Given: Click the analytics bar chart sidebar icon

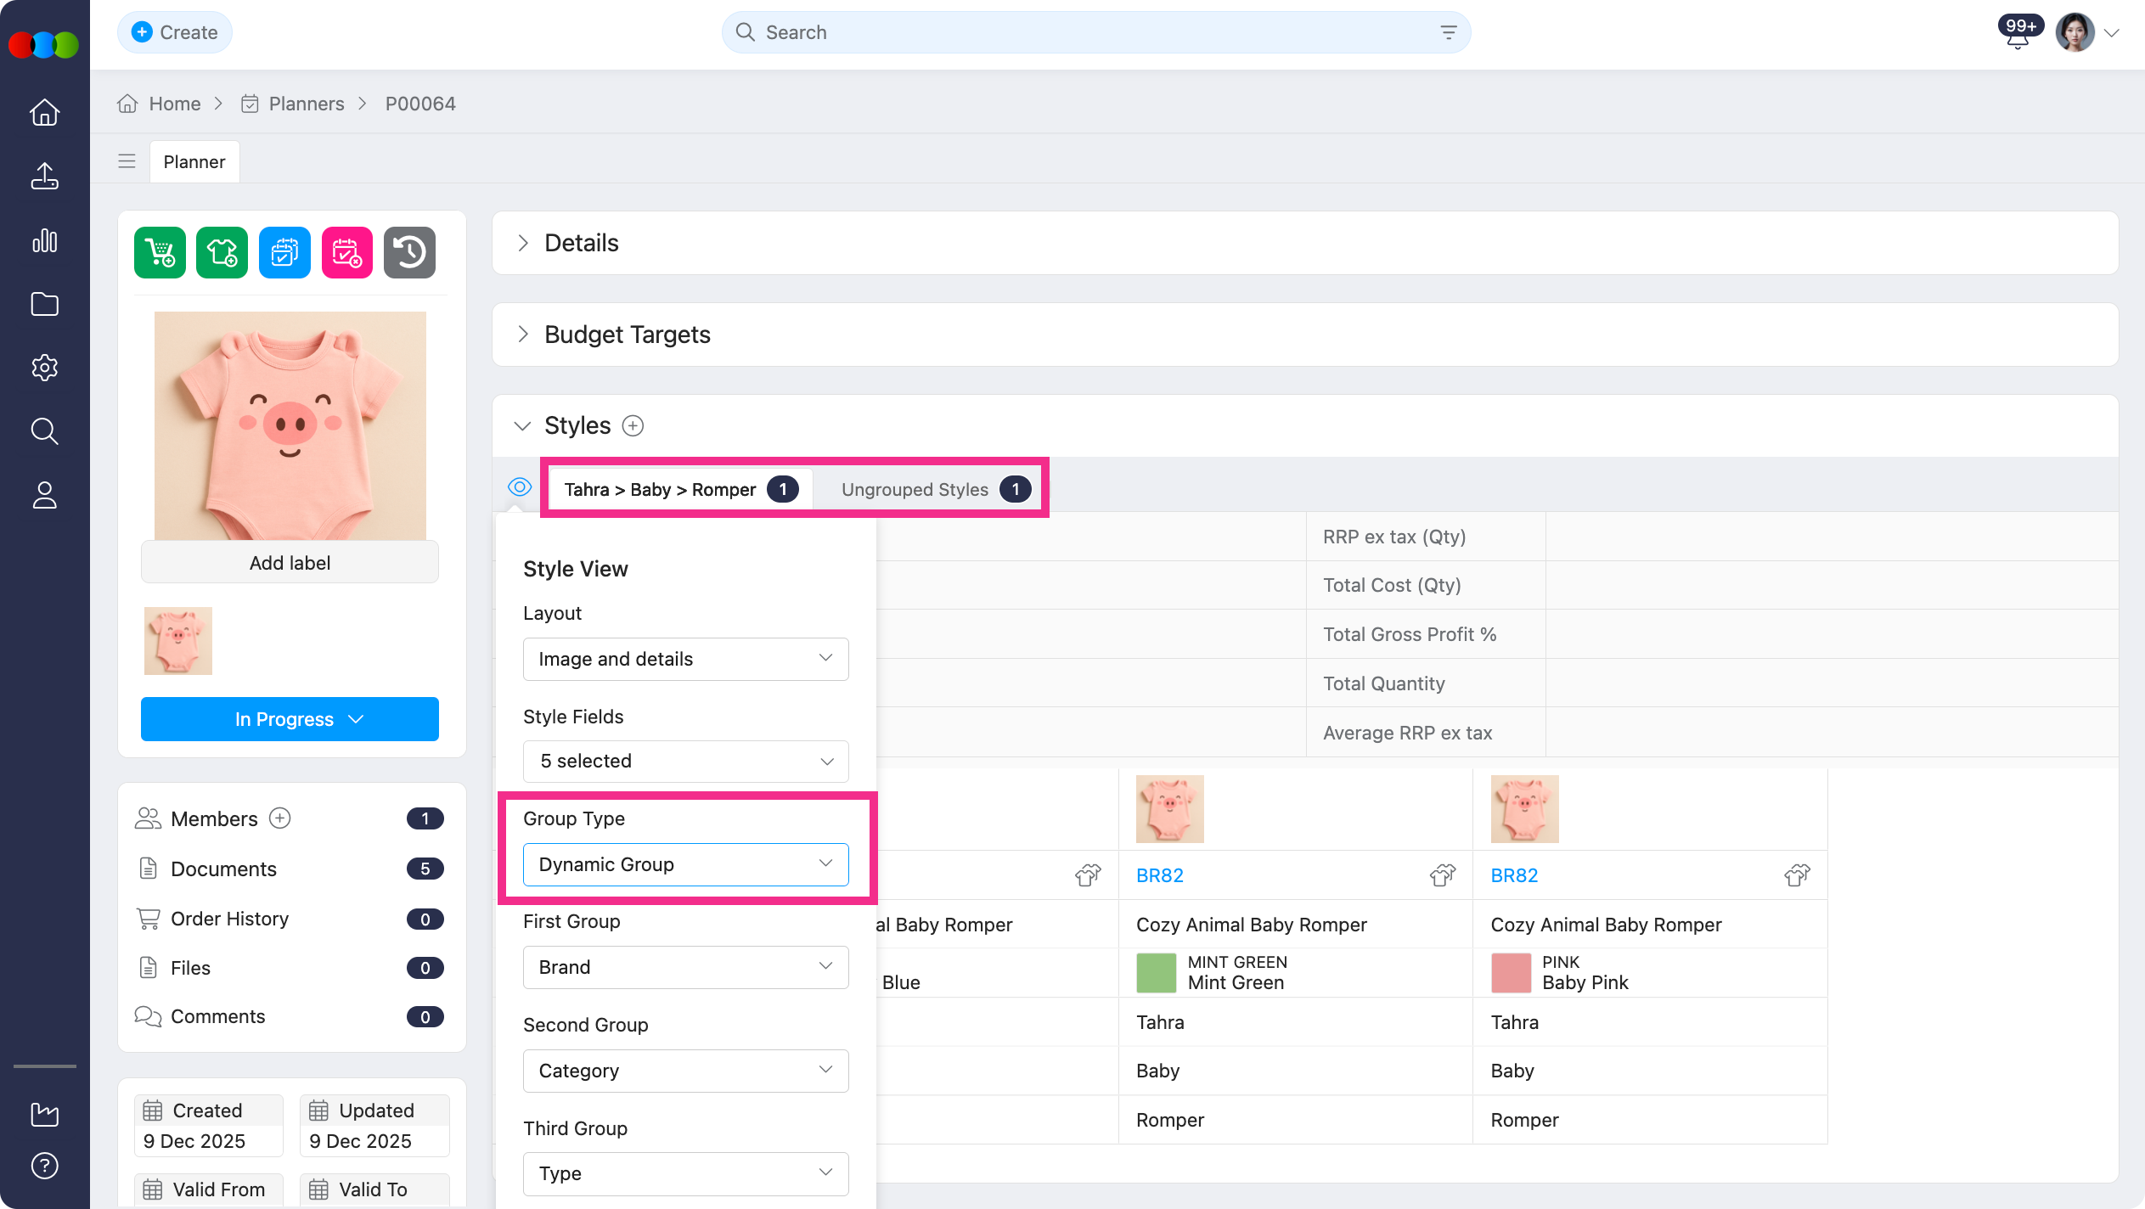Looking at the screenshot, I should (x=44, y=241).
